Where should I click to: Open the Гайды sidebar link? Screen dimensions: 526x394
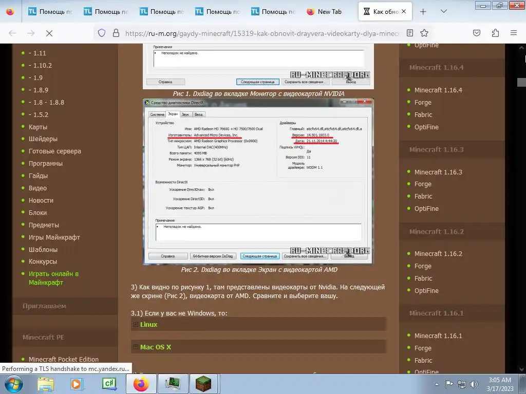38,175
